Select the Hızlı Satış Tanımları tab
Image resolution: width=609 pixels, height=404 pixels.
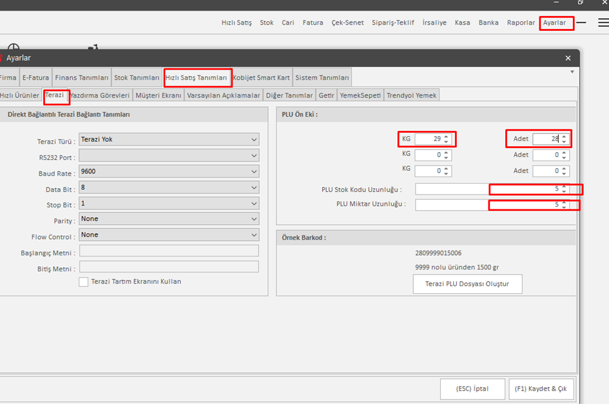click(x=197, y=77)
